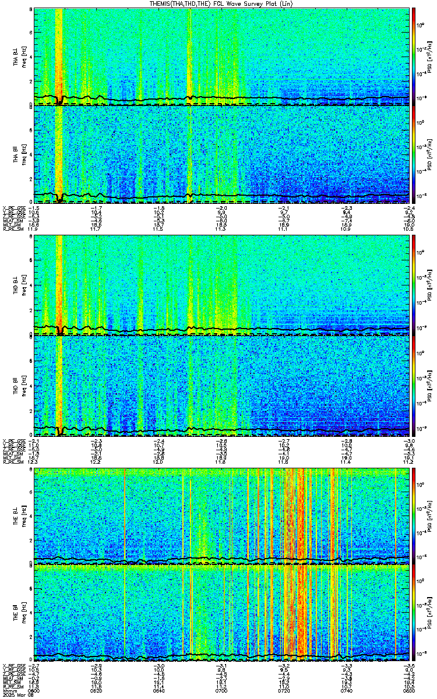Click R_RE_SM row label under THA panels

13,230
